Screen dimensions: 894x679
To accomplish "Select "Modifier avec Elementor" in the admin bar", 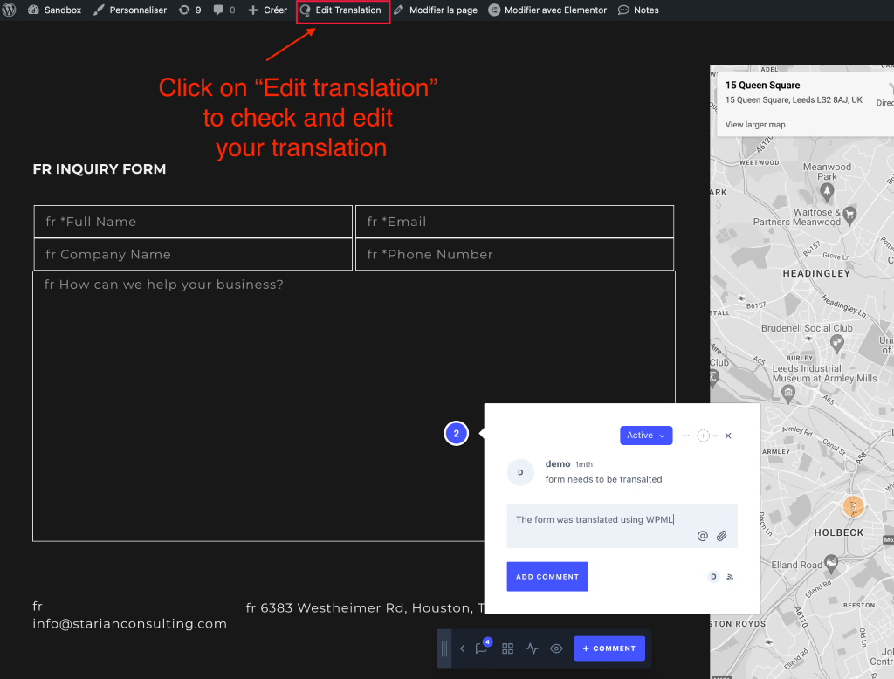I will [x=547, y=10].
